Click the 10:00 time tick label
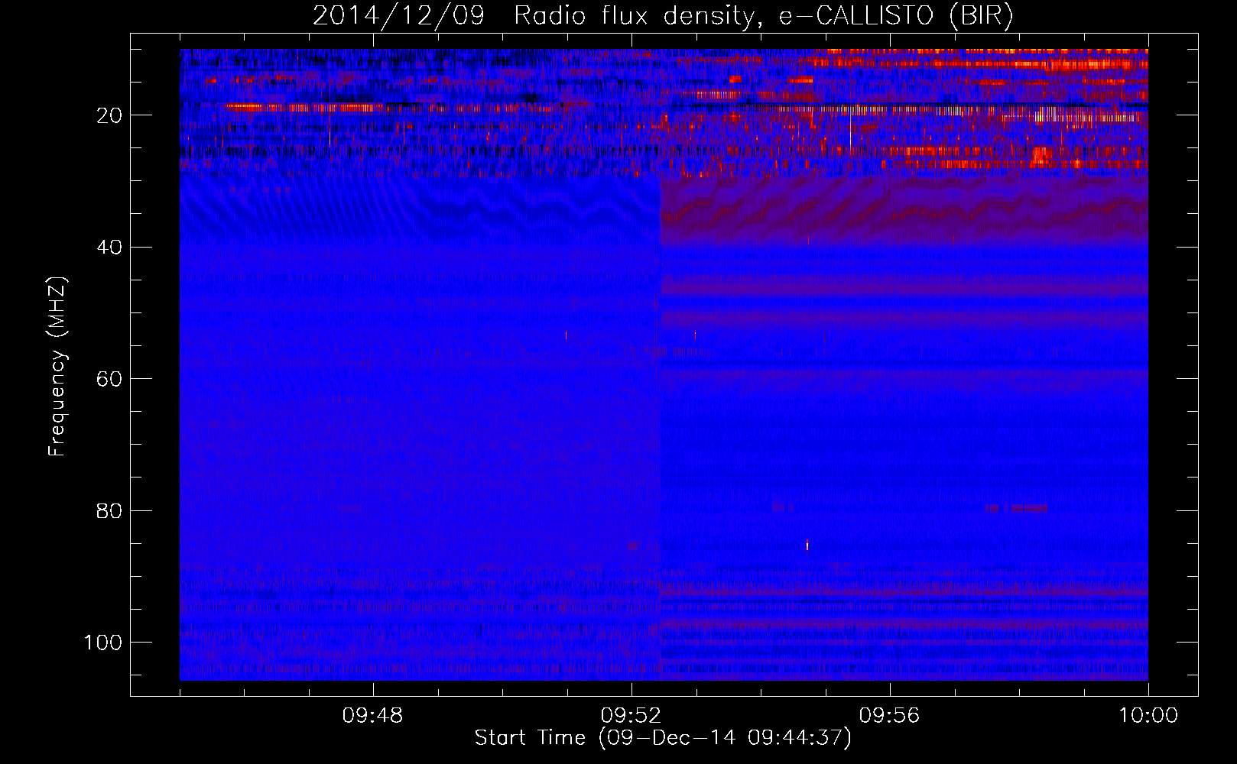 [1148, 716]
